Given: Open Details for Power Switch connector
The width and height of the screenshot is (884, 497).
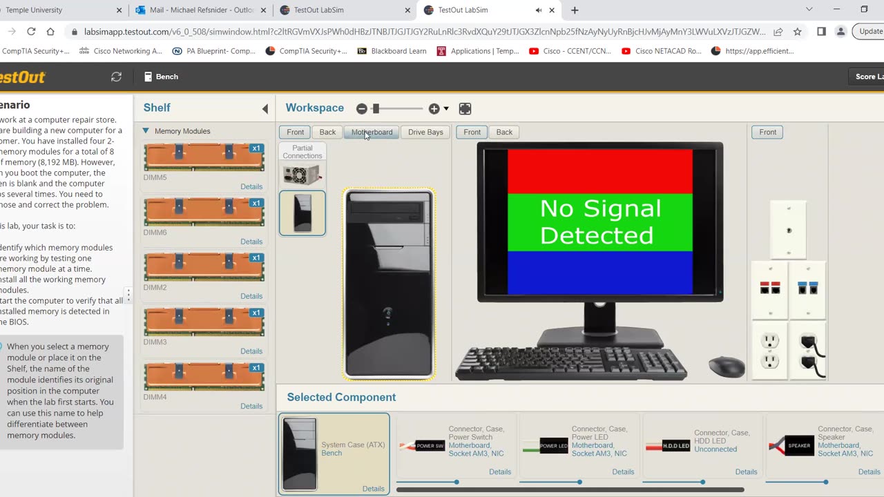Looking at the screenshot, I should [500, 472].
